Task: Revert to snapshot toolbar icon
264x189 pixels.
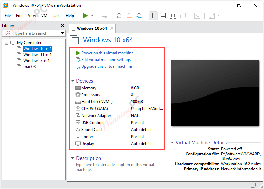Action: (129, 16)
